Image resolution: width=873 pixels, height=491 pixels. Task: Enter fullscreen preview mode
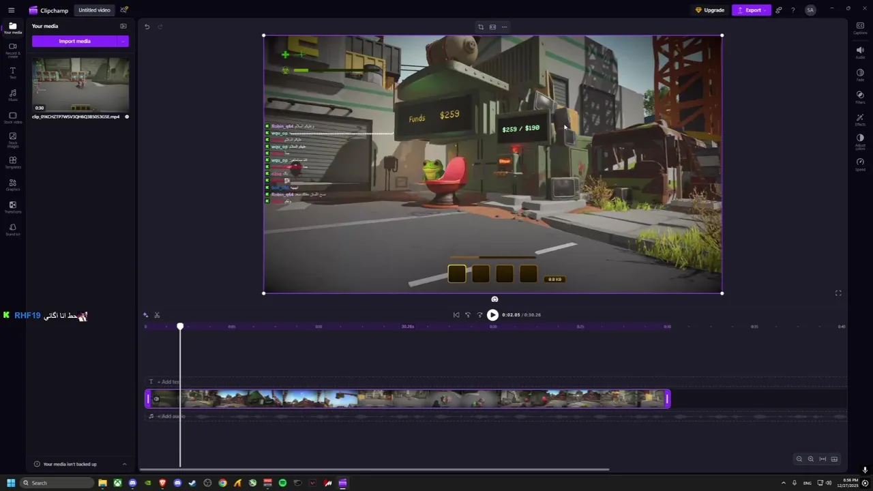pos(838,293)
